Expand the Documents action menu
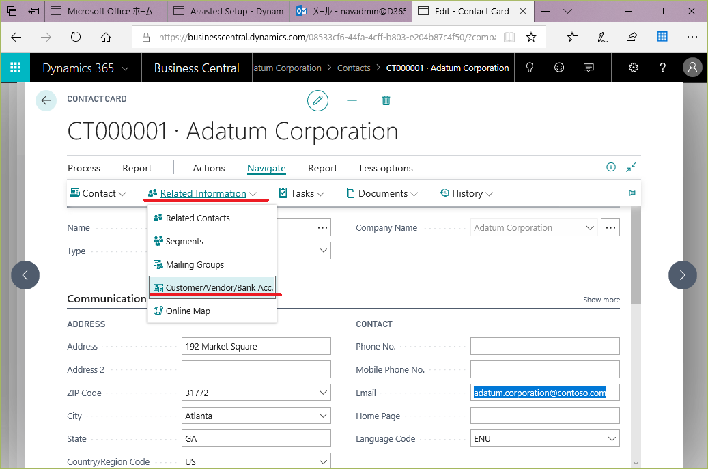708x469 pixels. 382,193
